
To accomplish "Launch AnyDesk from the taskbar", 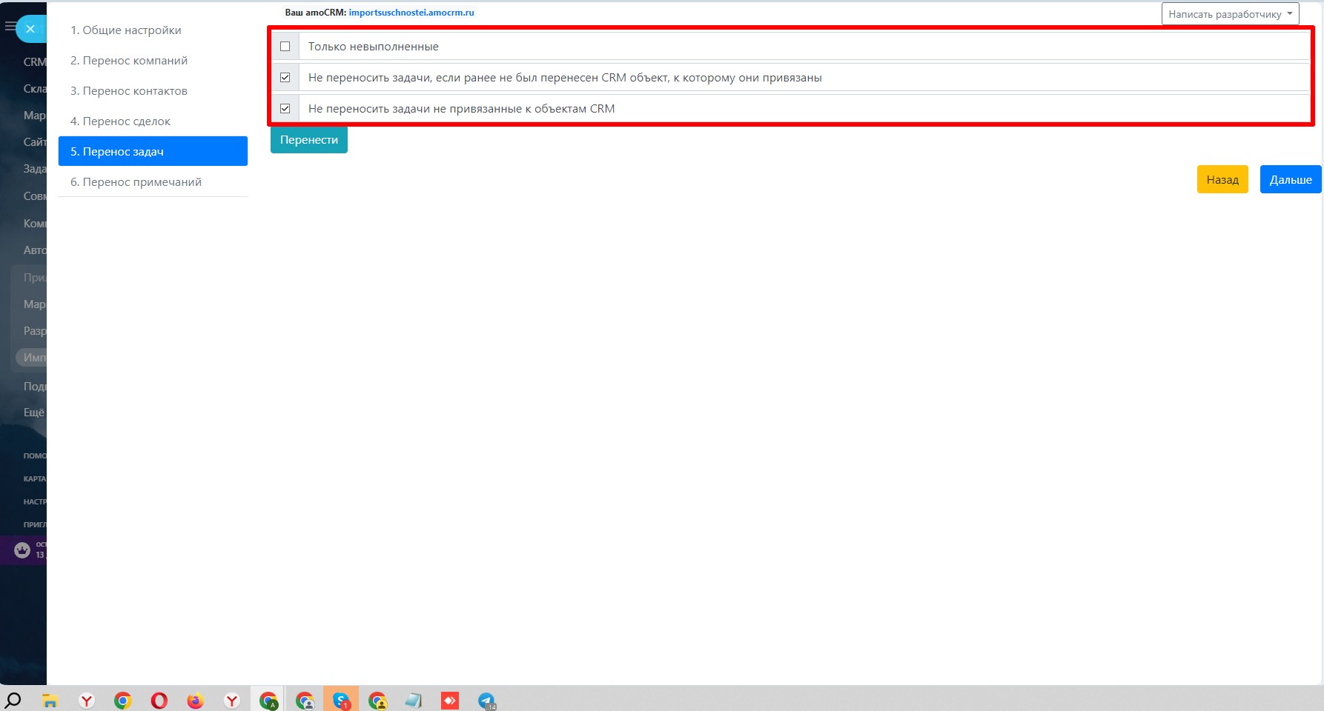I will point(450,700).
